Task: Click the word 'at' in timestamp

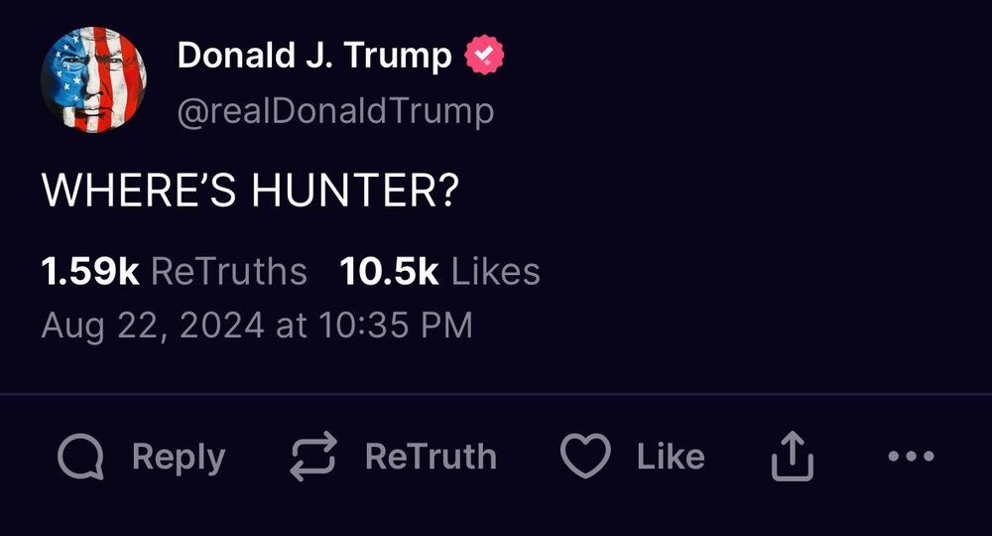Action: (x=292, y=325)
